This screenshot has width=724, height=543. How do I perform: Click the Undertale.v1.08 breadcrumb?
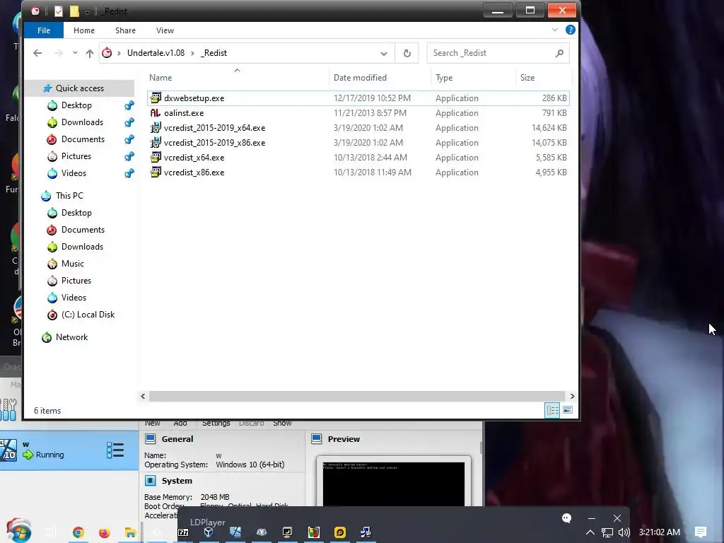pos(156,53)
